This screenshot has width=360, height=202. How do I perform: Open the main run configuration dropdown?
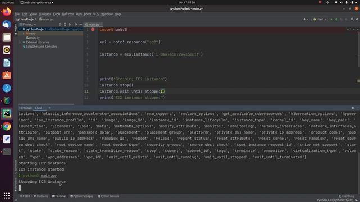tap(319, 19)
